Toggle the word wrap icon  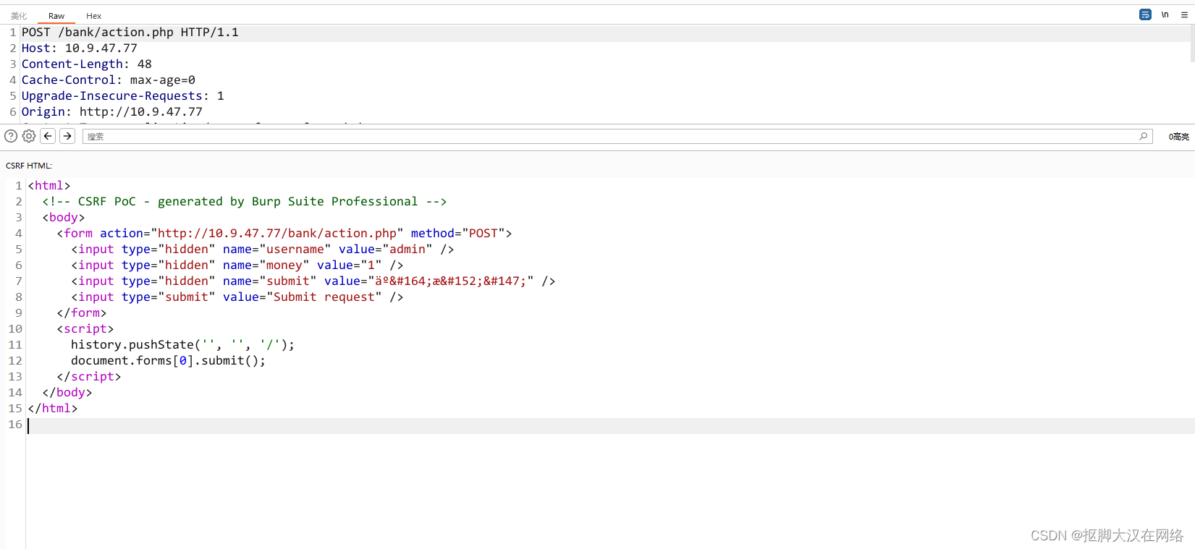(1145, 14)
